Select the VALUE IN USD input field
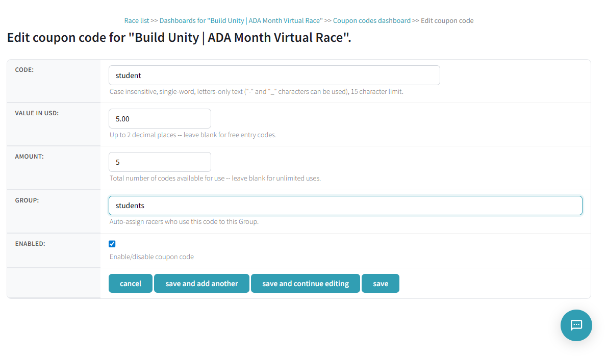607x356 pixels. pos(160,118)
